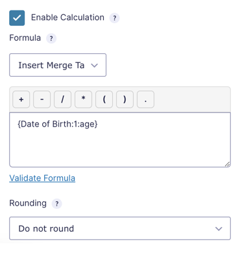Add an opening parenthesis to formula
240x257 pixels.
pyautogui.click(x=104, y=99)
